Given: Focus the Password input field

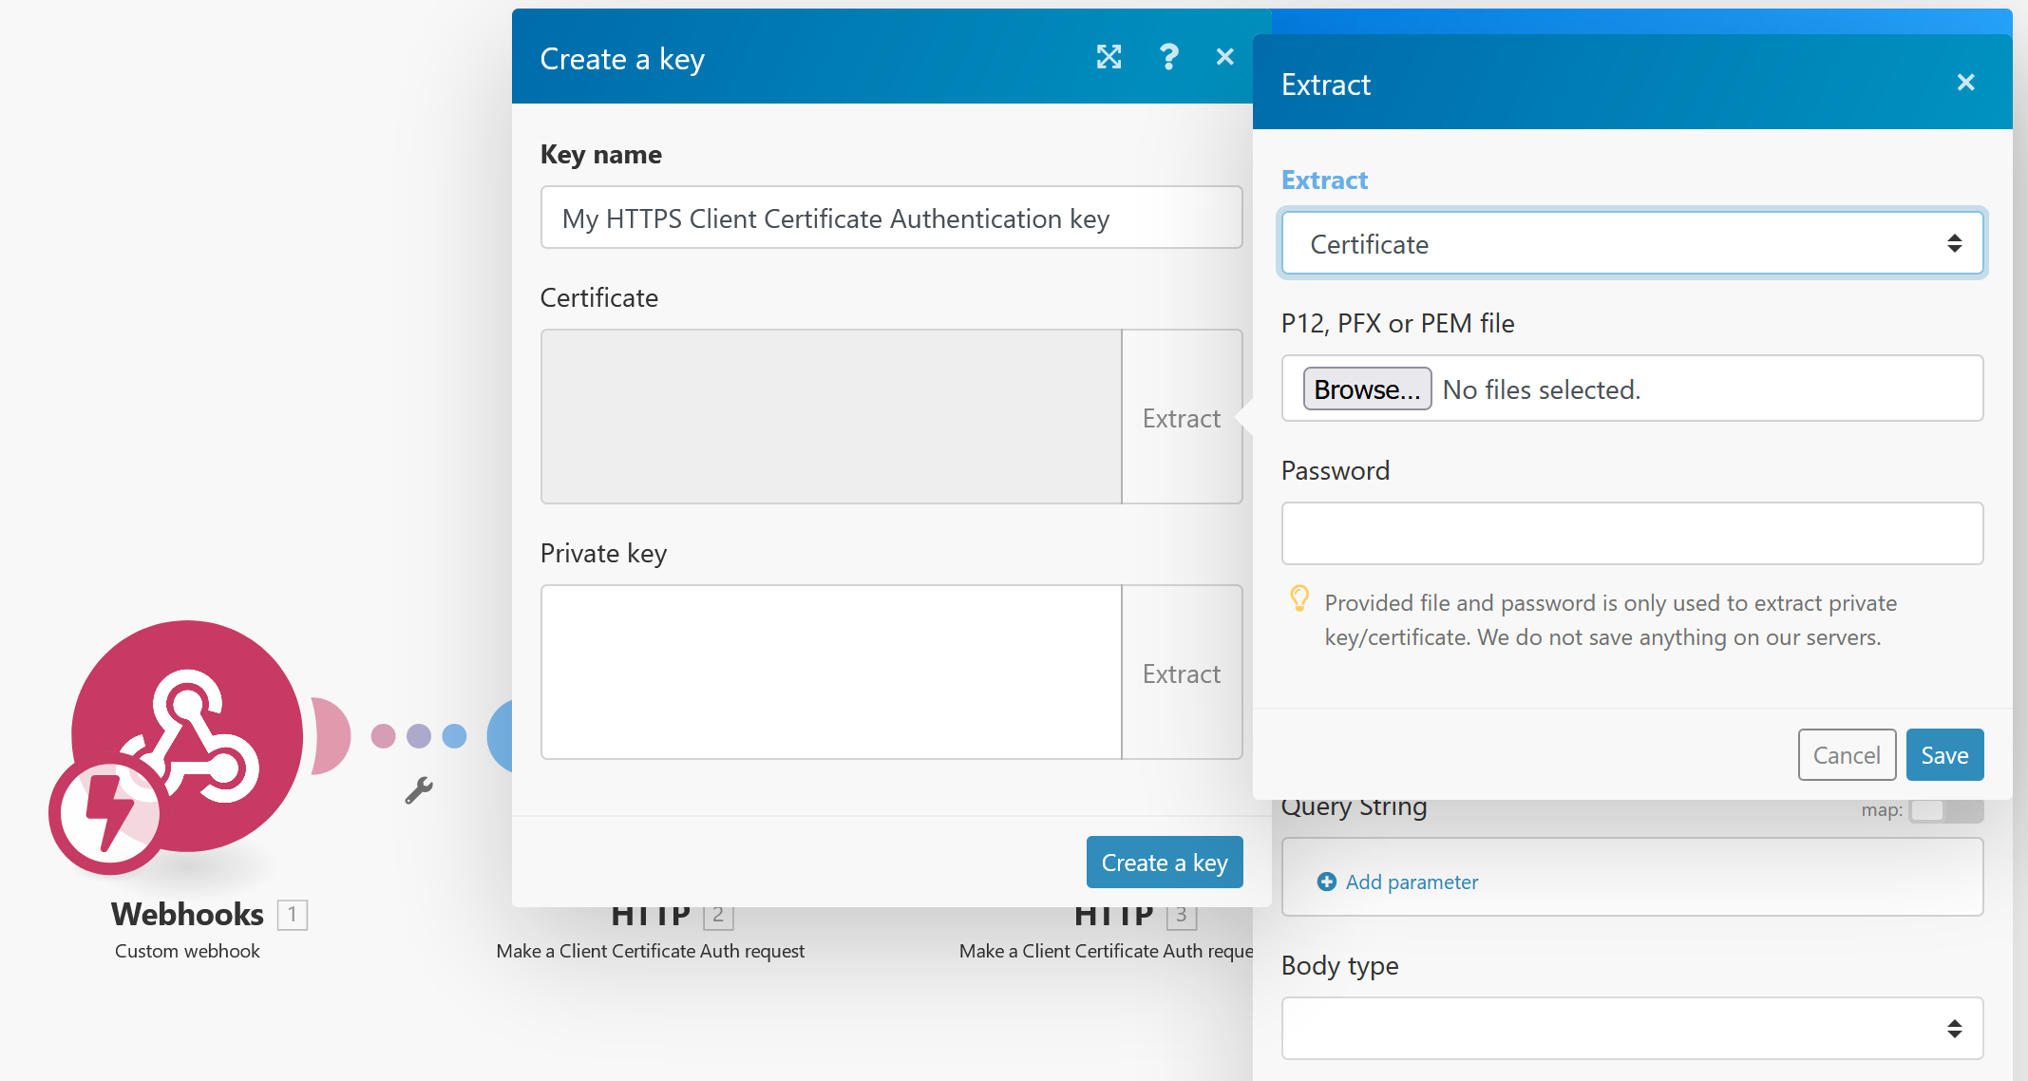Looking at the screenshot, I should (1631, 534).
